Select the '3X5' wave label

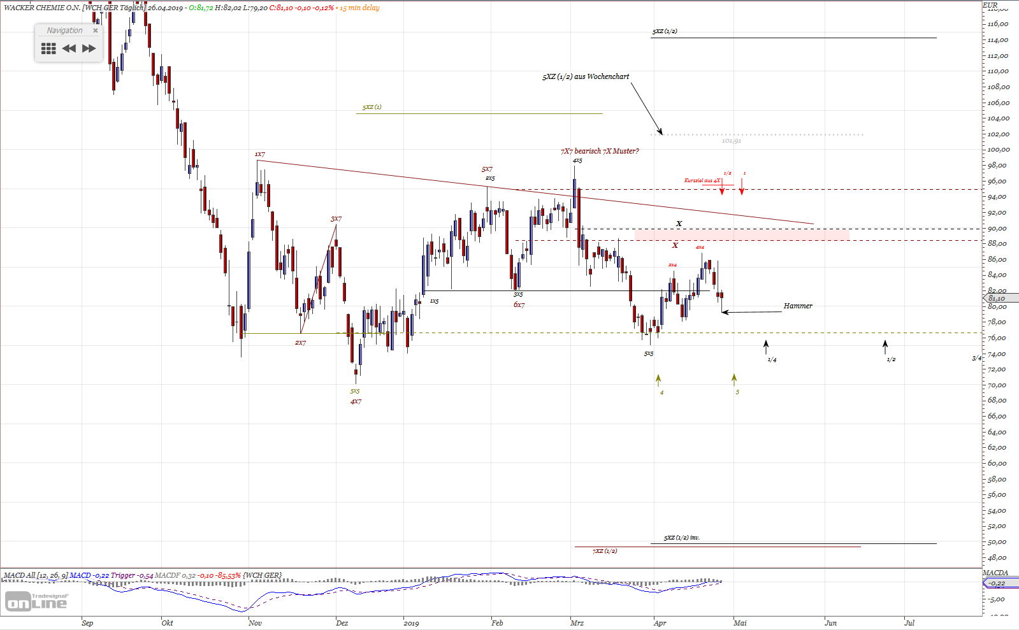[x=518, y=294]
